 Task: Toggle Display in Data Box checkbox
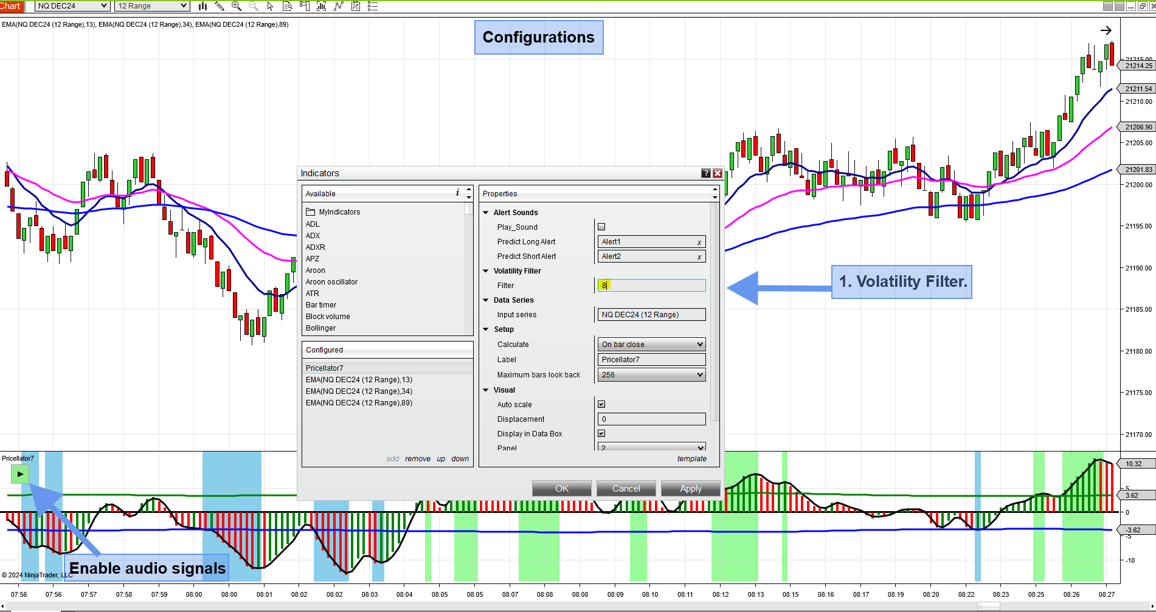click(601, 433)
